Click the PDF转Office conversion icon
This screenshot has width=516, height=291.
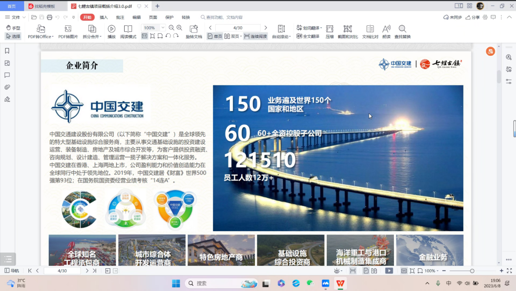[x=41, y=29]
